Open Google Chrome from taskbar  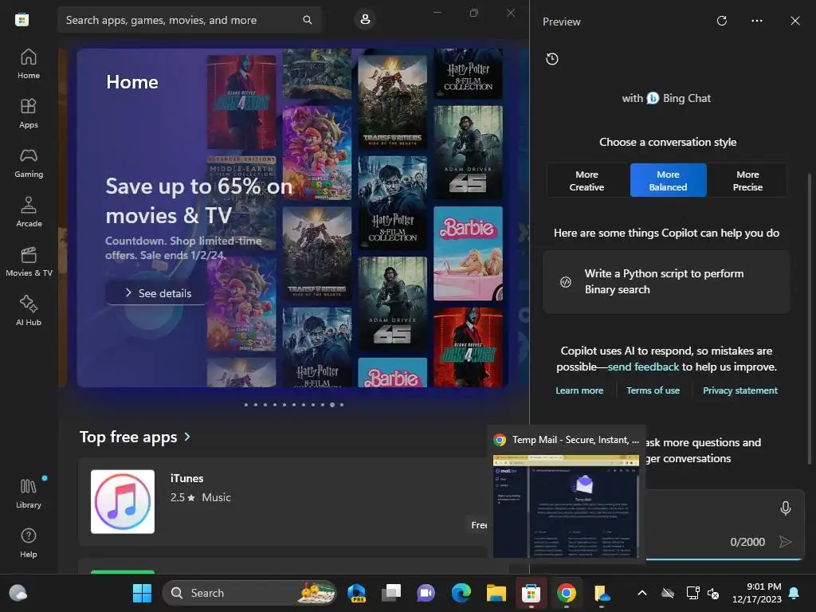(x=567, y=593)
